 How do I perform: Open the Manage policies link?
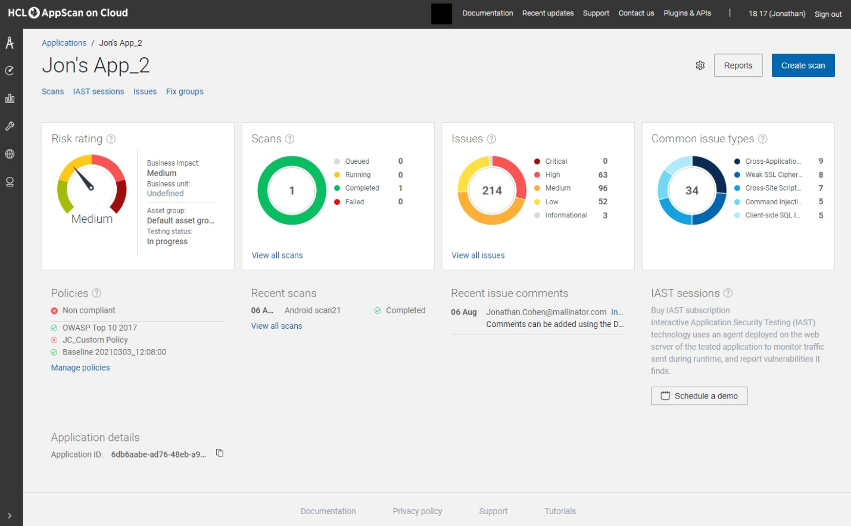(x=80, y=368)
